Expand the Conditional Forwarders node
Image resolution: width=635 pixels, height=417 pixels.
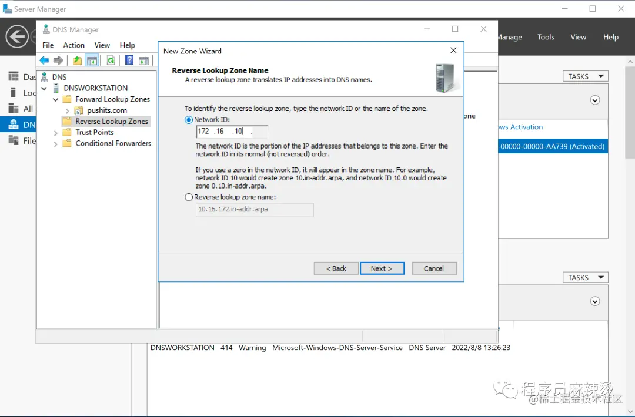click(55, 144)
